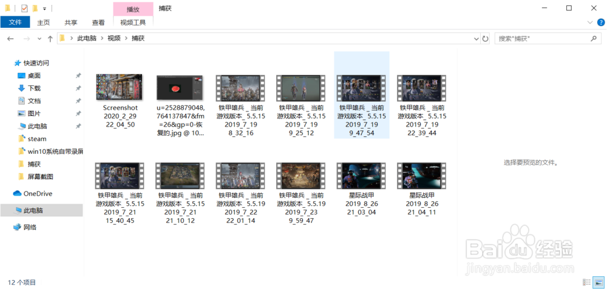
Task: Select video 星际战甲 2019_8_26 21_03_04
Action: click(362, 176)
